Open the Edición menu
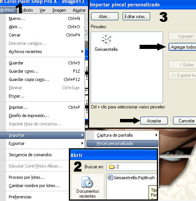The width and height of the screenshot is (196, 201). coord(27,10)
